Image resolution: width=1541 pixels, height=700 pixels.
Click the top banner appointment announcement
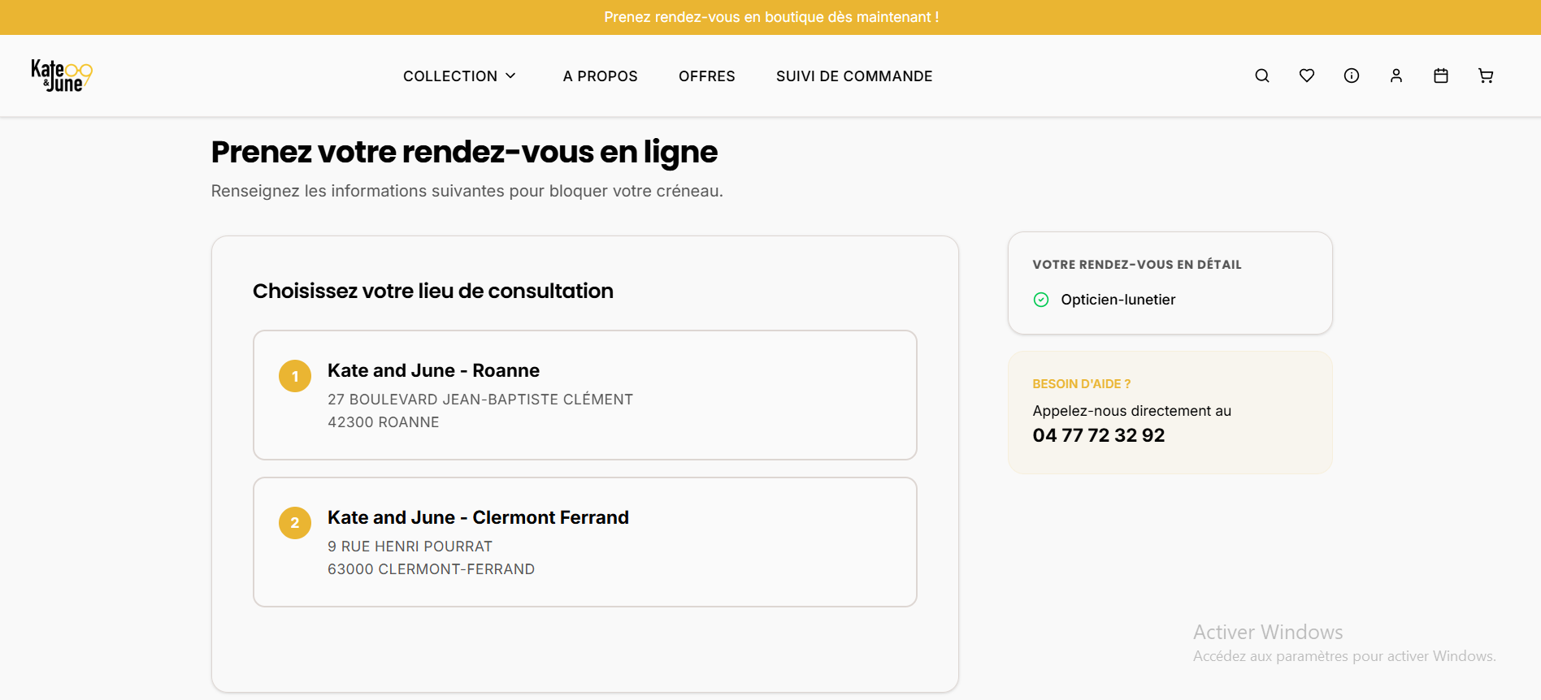pos(771,17)
